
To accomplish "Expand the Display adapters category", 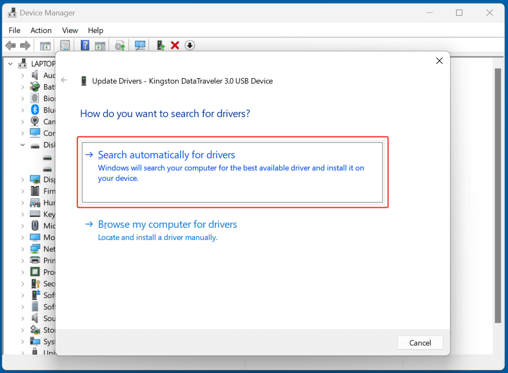I will tap(23, 179).
